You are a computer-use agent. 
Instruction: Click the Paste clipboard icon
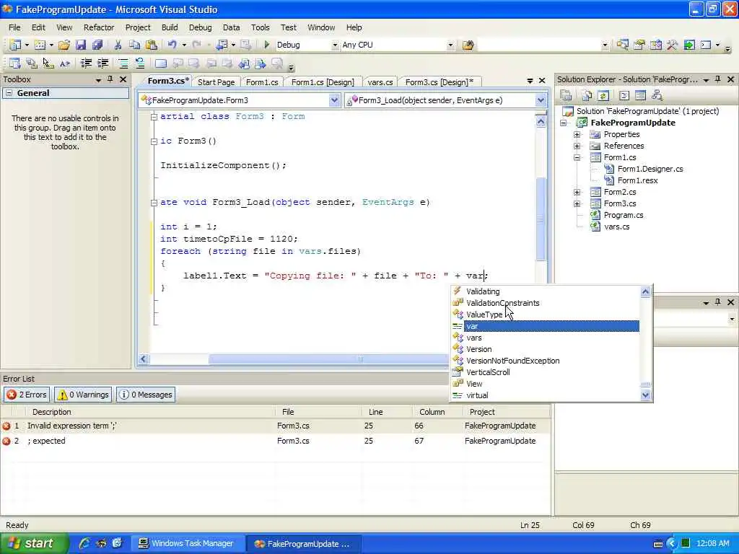pyautogui.click(x=152, y=45)
